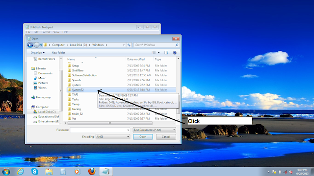314x176 pixels.
Task: Expand the Organize dropdown
Action: [x=38, y=53]
